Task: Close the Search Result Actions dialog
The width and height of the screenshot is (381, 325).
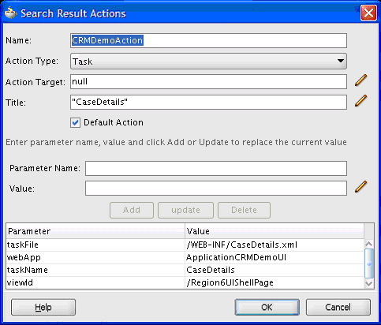Action: (x=368, y=13)
